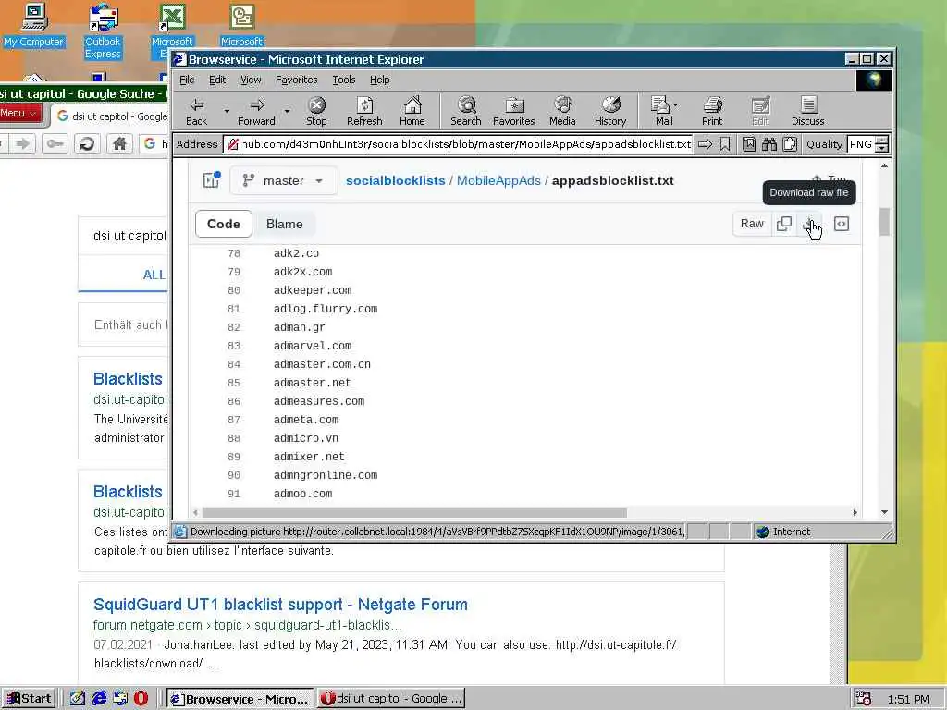Open the master branch dropdown
The image size is (947, 710).
click(x=283, y=180)
